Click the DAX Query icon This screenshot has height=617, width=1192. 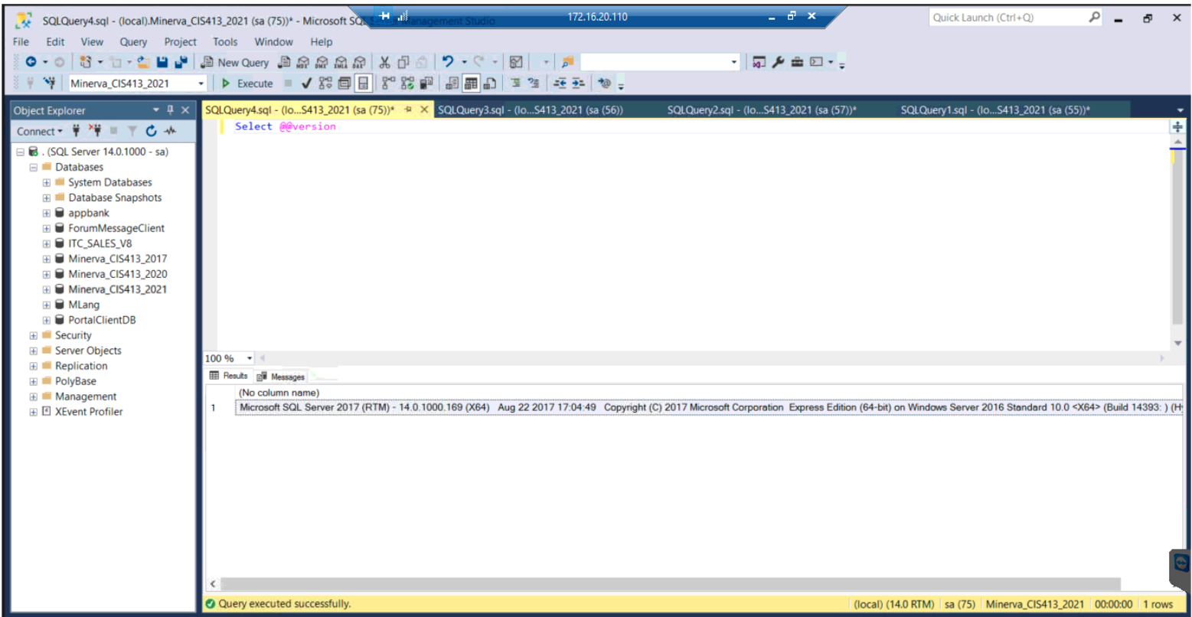[x=359, y=63]
